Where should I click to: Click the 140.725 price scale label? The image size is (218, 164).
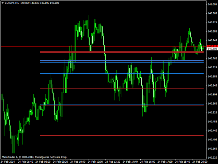[x=212, y=68]
